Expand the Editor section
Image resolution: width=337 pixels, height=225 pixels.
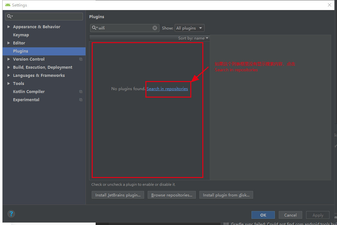[x=8, y=43]
